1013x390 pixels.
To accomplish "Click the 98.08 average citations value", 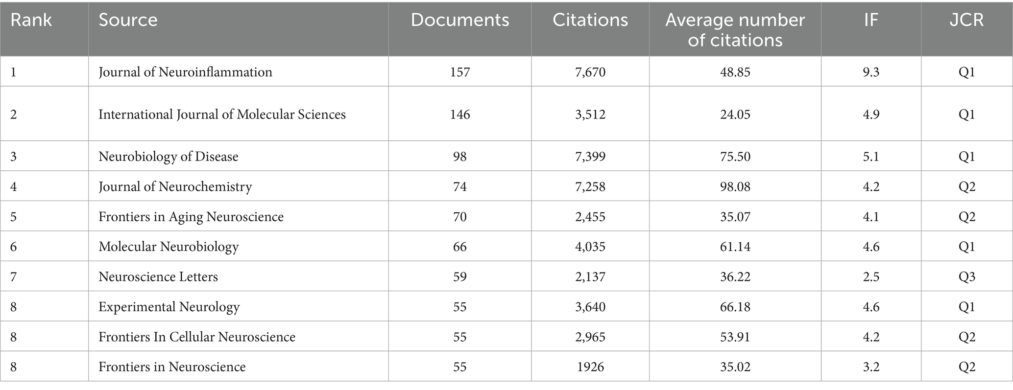I will pos(735,187).
